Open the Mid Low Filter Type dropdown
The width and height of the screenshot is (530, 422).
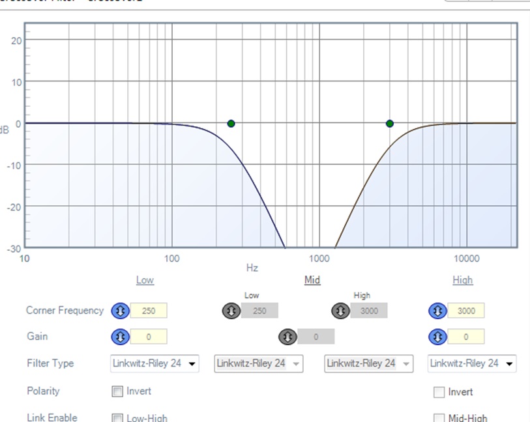click(259, 363)
